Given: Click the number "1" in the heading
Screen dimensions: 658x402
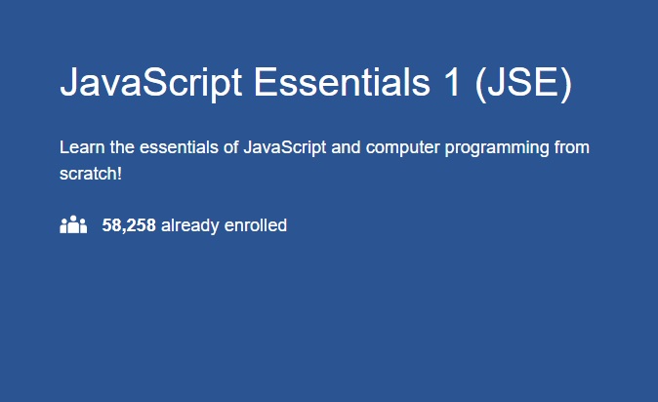Looking at the screenshot, I should pyautogui.click(x=450, y=84).
